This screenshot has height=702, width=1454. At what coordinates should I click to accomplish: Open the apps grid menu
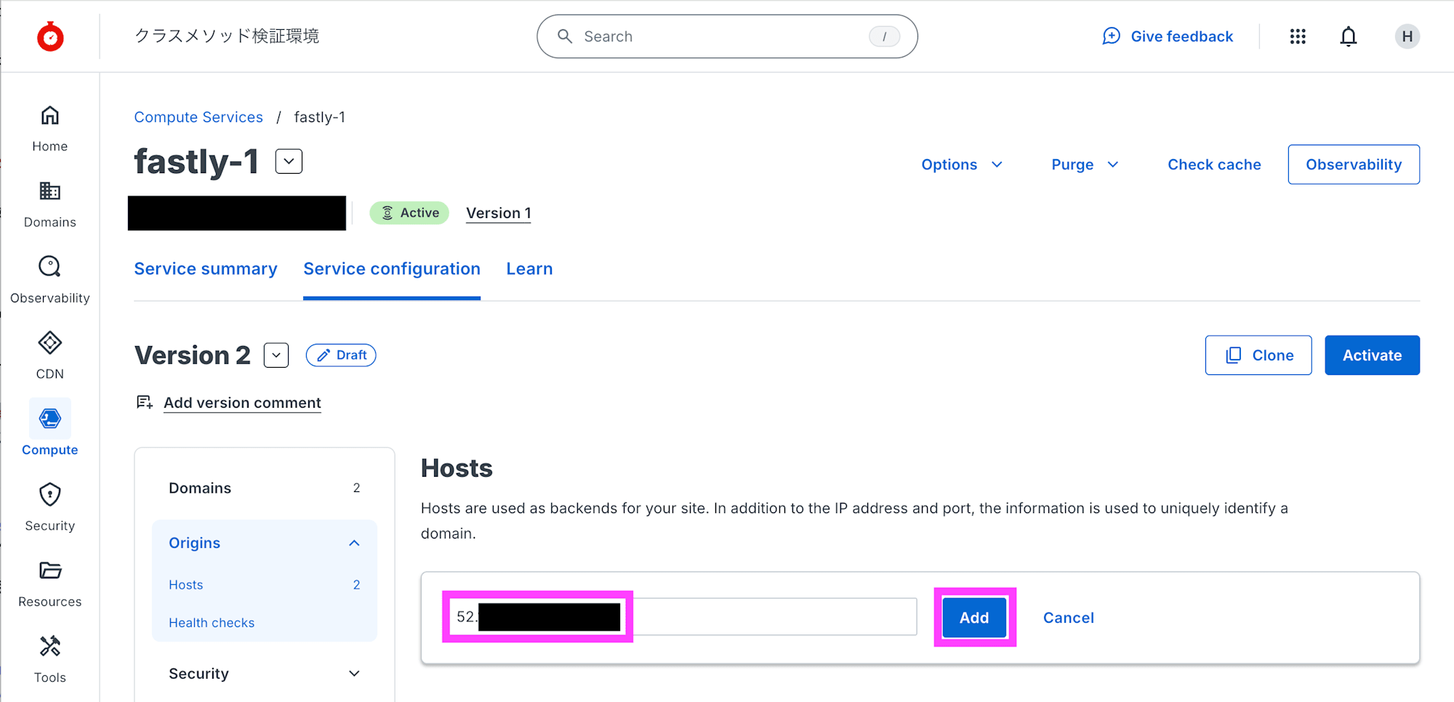[1298, 36]
